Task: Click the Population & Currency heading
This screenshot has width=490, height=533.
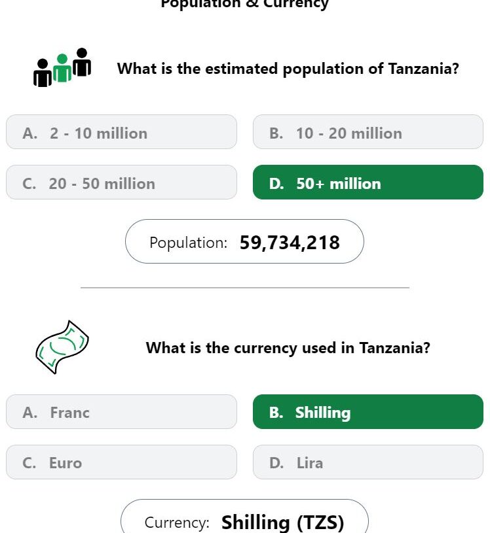Action: coord(244,4)
